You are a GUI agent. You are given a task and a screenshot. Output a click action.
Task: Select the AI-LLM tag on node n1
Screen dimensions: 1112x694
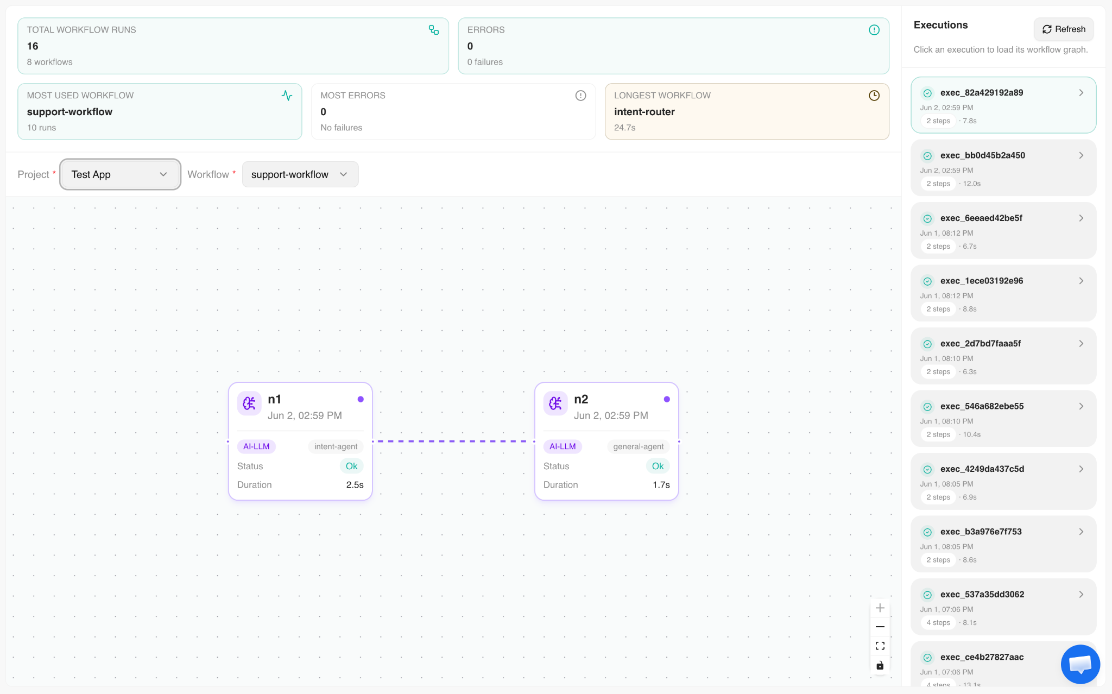coord(256,446)
